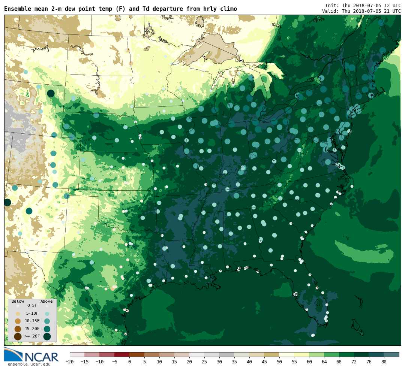This screenshot has height=369, width=405.
Task: Select the 5 to 10 colorbar swatch
Action: click(152, 354)
